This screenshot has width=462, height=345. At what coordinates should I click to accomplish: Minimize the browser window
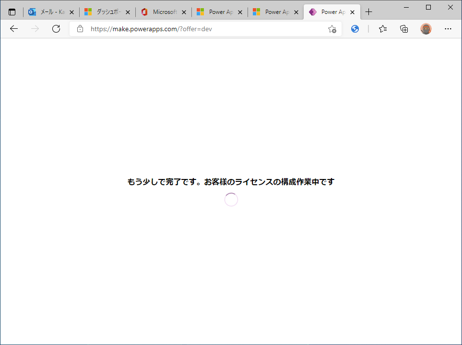pyautogui.click(x=406, y=7)
